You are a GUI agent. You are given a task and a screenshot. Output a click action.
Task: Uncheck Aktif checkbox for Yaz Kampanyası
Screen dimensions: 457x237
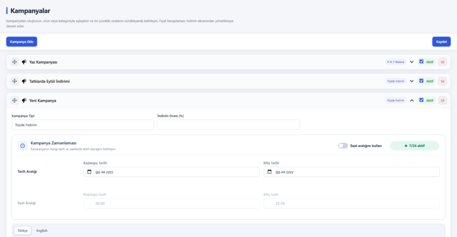click(421, 61)
